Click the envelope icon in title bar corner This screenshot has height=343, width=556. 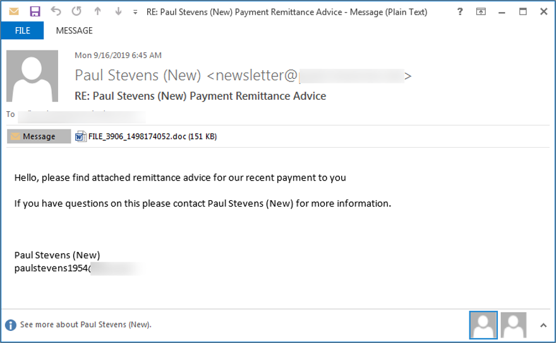13,11
